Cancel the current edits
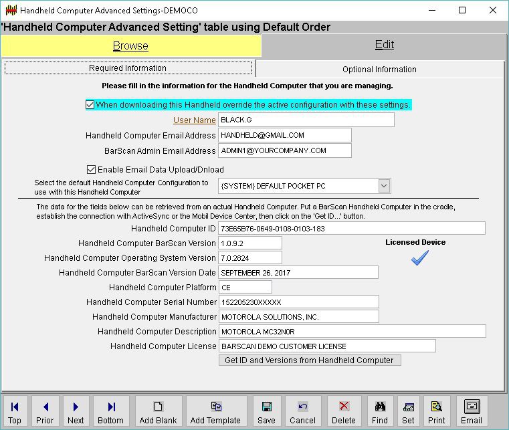This screenshot has height=430, width=509. 302,411
